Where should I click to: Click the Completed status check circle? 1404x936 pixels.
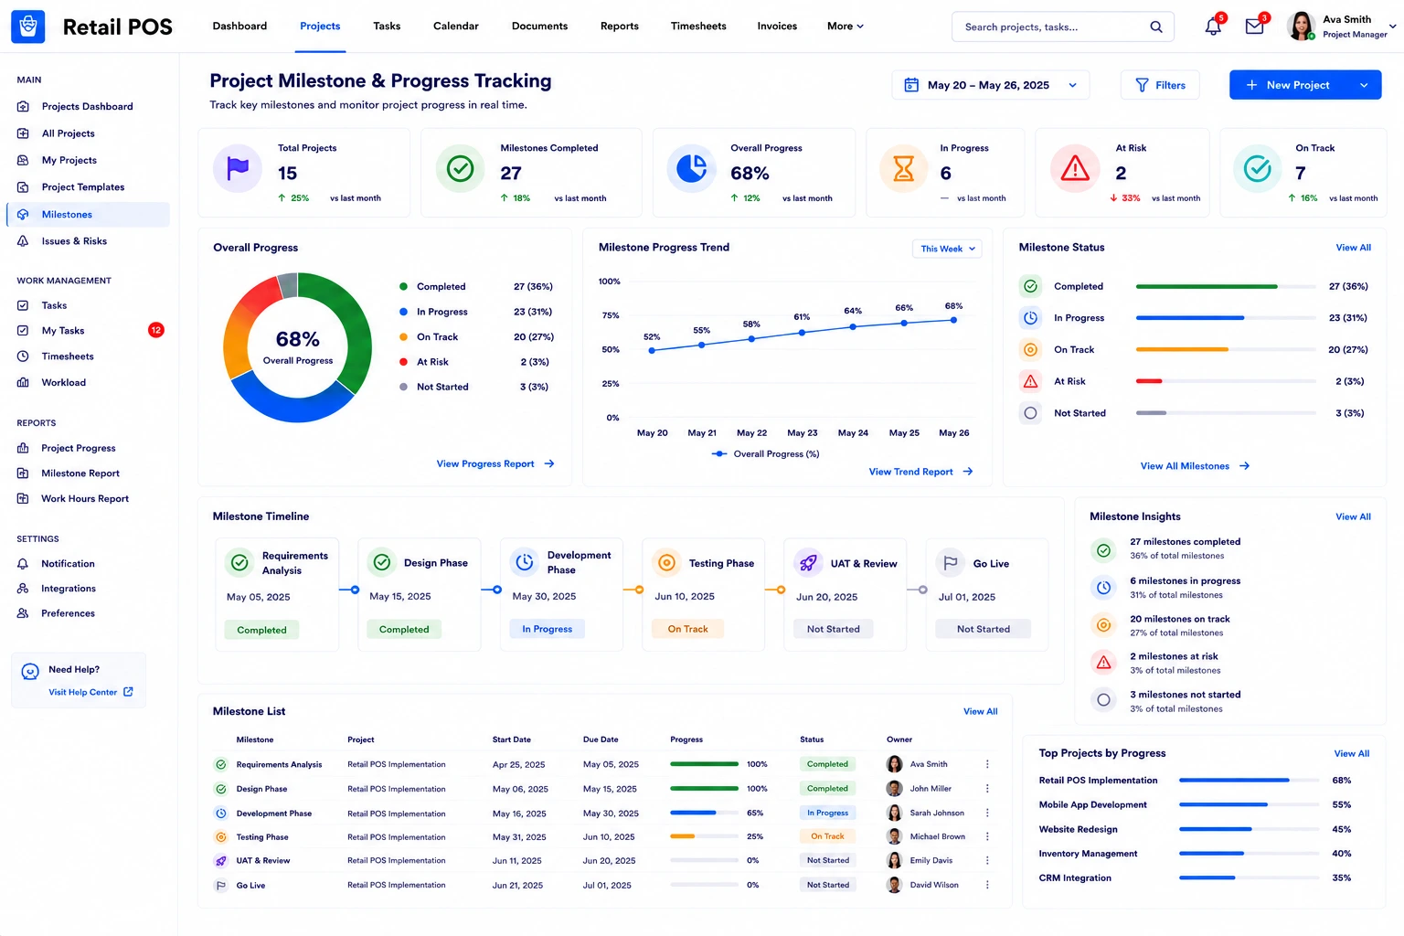[x=1030, y=286]
